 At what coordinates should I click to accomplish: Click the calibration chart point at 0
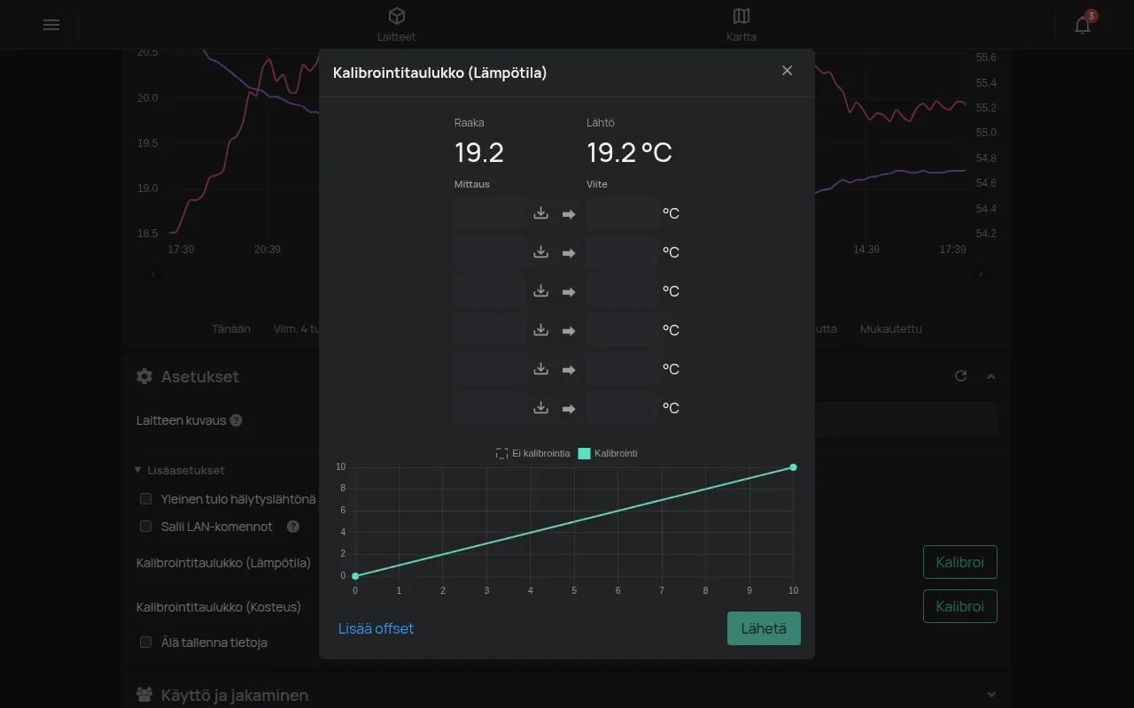pos(355,576)
